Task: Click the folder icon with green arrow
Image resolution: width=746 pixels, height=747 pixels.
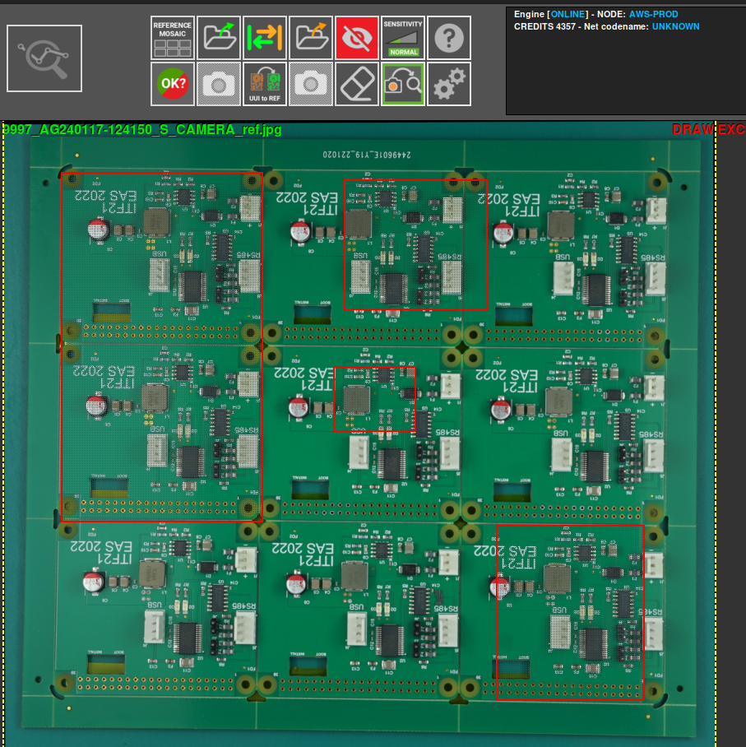Action: [x=218, y=38]
